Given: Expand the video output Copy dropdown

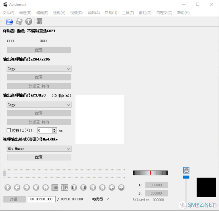Looking at the screenshot, I should [39, 69].
